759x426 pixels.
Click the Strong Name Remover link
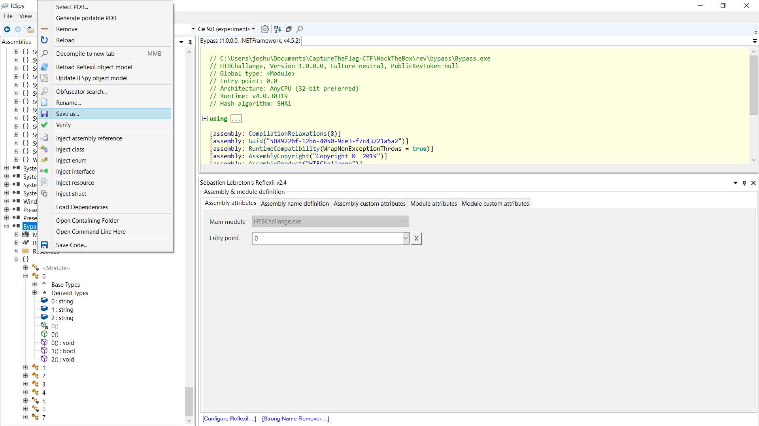295,418
